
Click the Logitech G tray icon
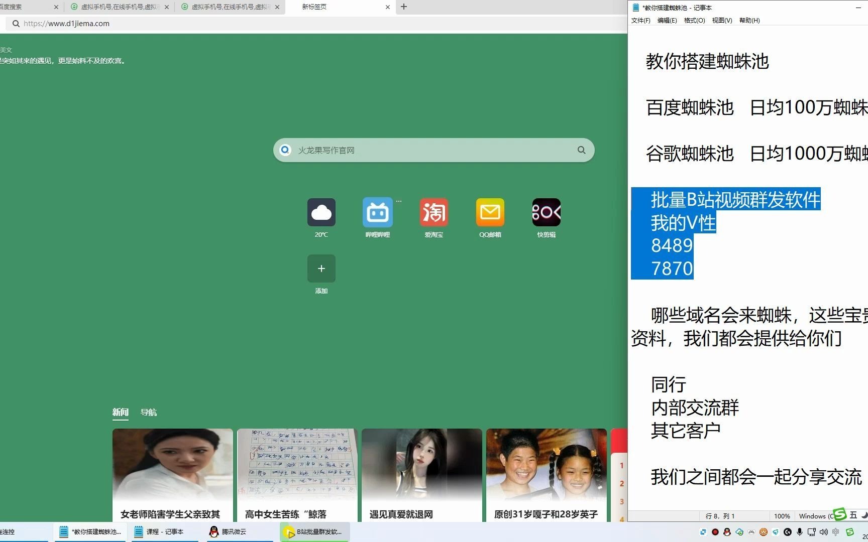click(788, 532)
